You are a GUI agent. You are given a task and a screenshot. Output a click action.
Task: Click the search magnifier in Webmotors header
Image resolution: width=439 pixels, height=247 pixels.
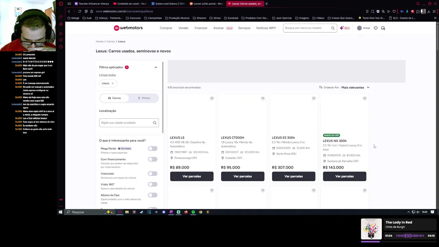(333, 28)
